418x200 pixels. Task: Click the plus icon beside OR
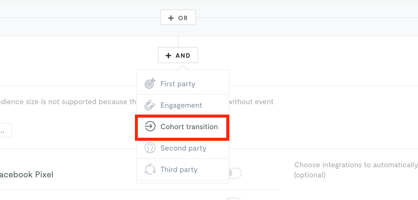171,18
